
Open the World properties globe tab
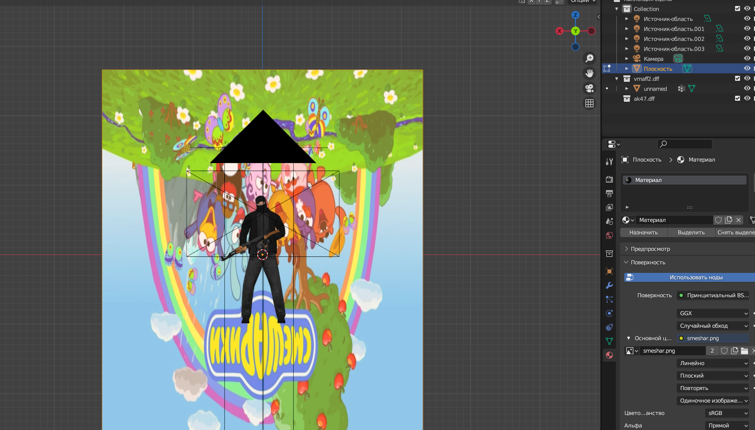coord(609,235)
